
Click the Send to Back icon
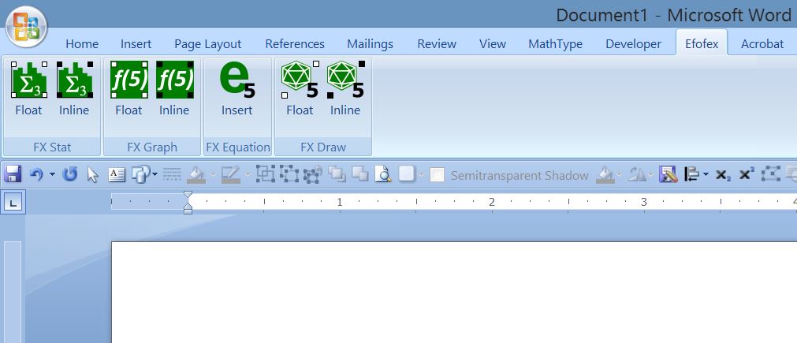tap(359, 175)
